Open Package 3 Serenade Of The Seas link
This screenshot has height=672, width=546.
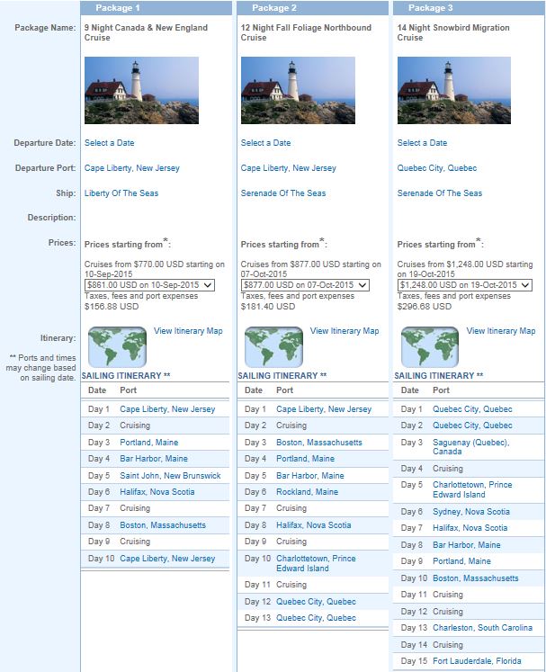[x=440, y=193]
